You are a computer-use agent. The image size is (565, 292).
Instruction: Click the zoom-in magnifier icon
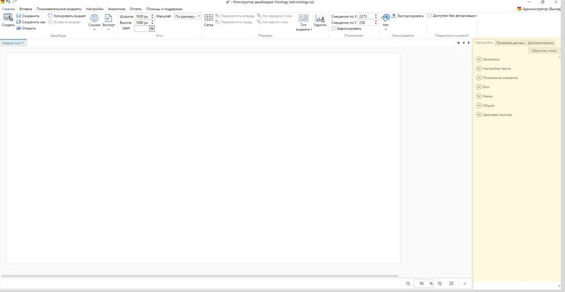440,283
